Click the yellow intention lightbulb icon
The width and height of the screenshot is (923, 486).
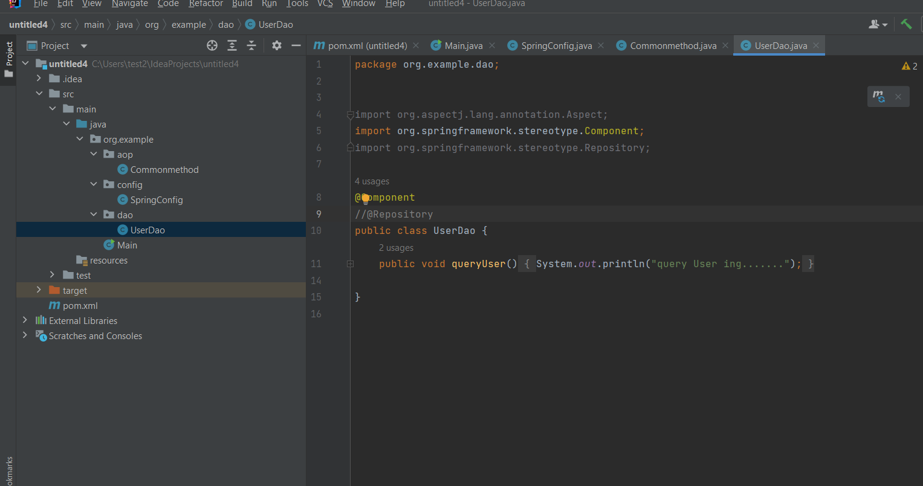click(x=365, y=198)
